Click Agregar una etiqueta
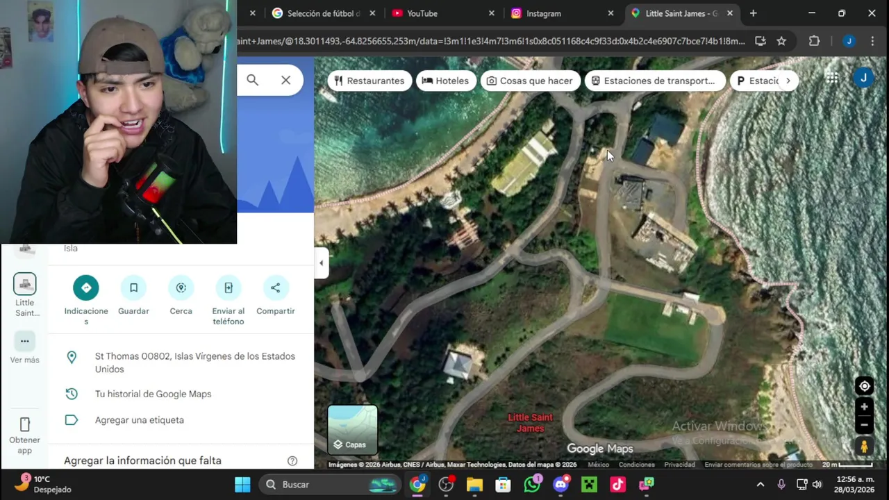The width and height of the screenshot is (889, 500). 181,420
